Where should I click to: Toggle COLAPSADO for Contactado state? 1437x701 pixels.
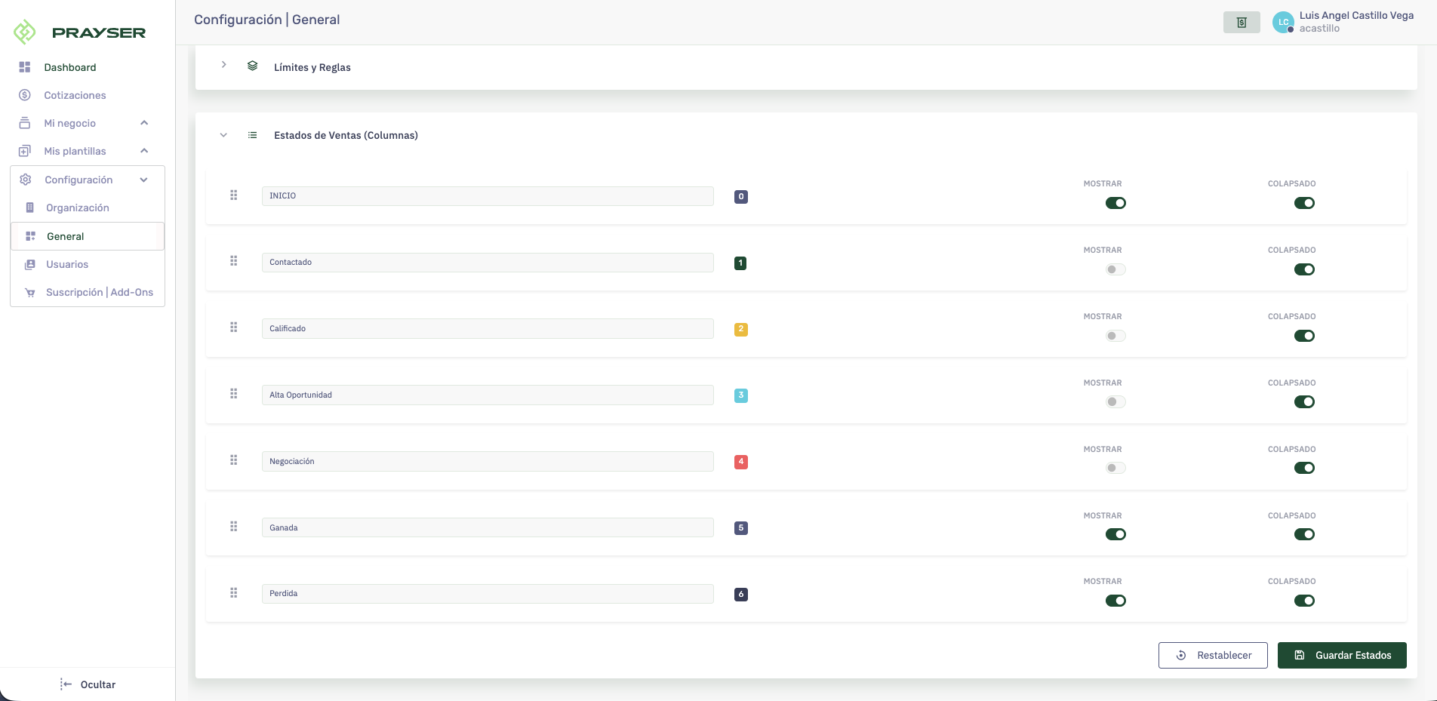(x=1304, y=269)
